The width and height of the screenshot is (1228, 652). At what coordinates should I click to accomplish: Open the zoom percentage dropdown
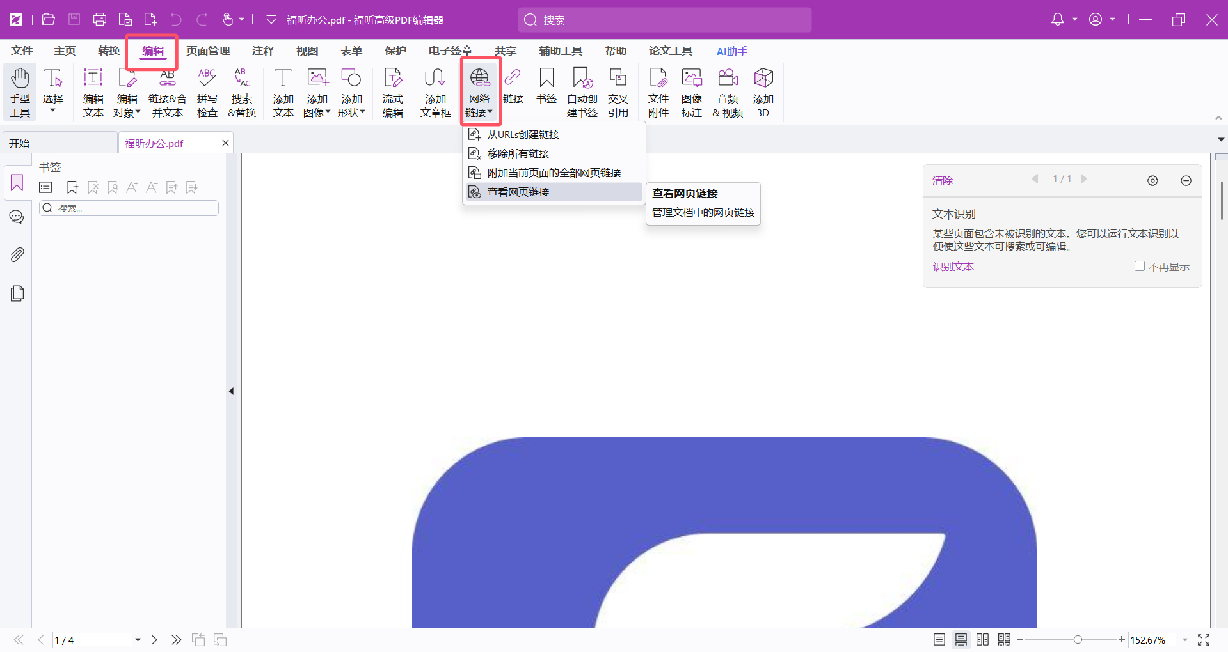click(x=1185, y=640)
